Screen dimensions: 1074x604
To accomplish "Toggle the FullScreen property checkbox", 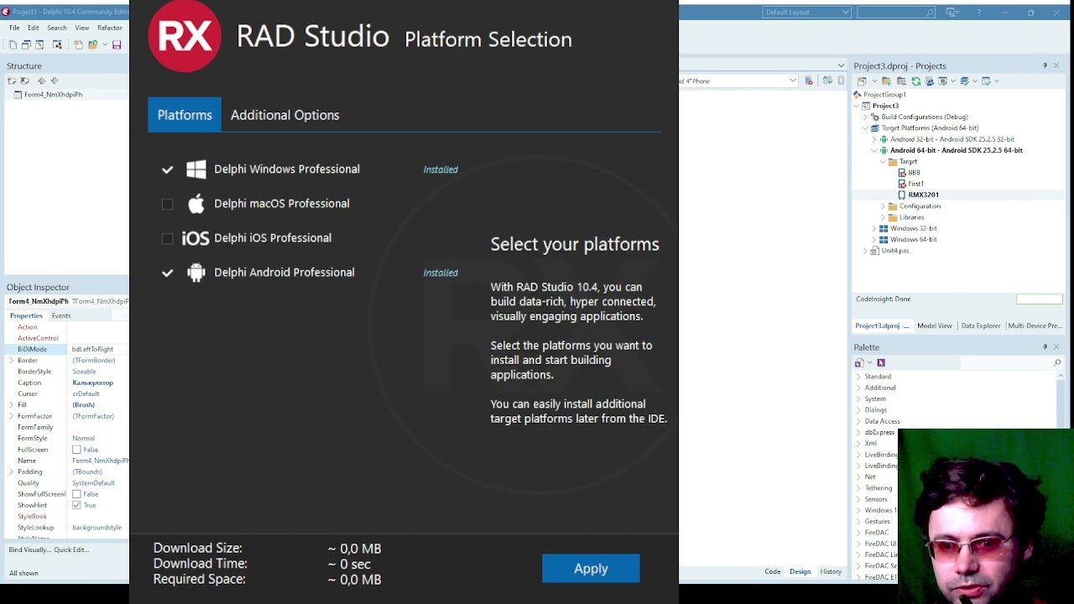I will 76,450.
